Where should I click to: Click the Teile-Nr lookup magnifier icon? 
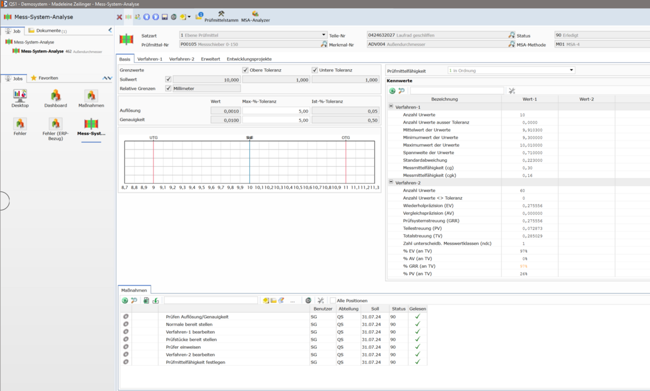[x=511, y=35]
